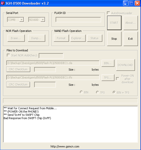Open the About... dialog
This screenshot has height=150, width=141.
[131, 23]
